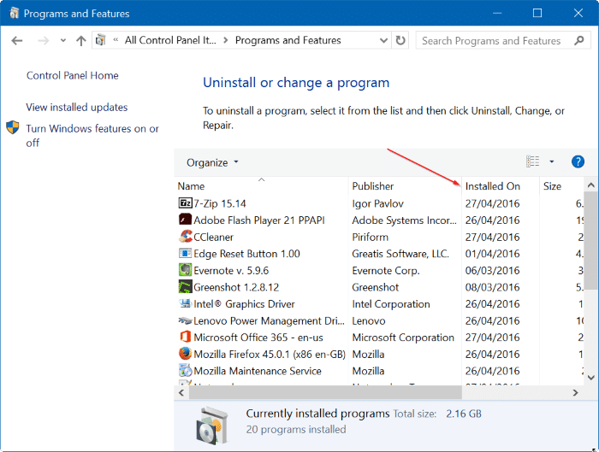Expand the breadcrumb chevron after All Control Panel

pyautogui.click(x=226, y=40)
